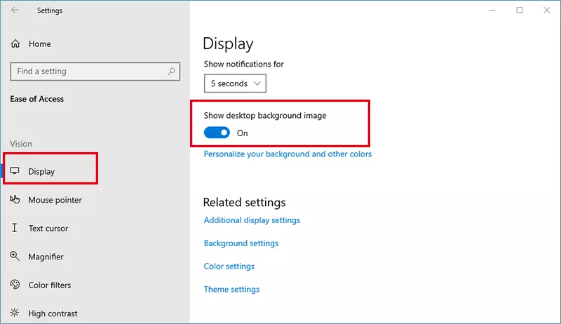Click the search magnifier icon

(171, 71)
